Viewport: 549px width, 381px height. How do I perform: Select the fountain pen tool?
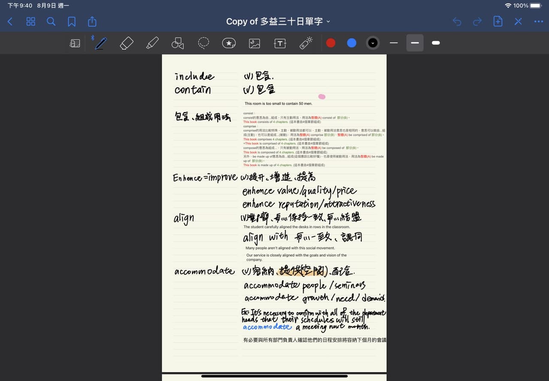coord(100,43)
